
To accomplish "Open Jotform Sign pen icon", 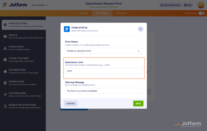I will (5, 94).
